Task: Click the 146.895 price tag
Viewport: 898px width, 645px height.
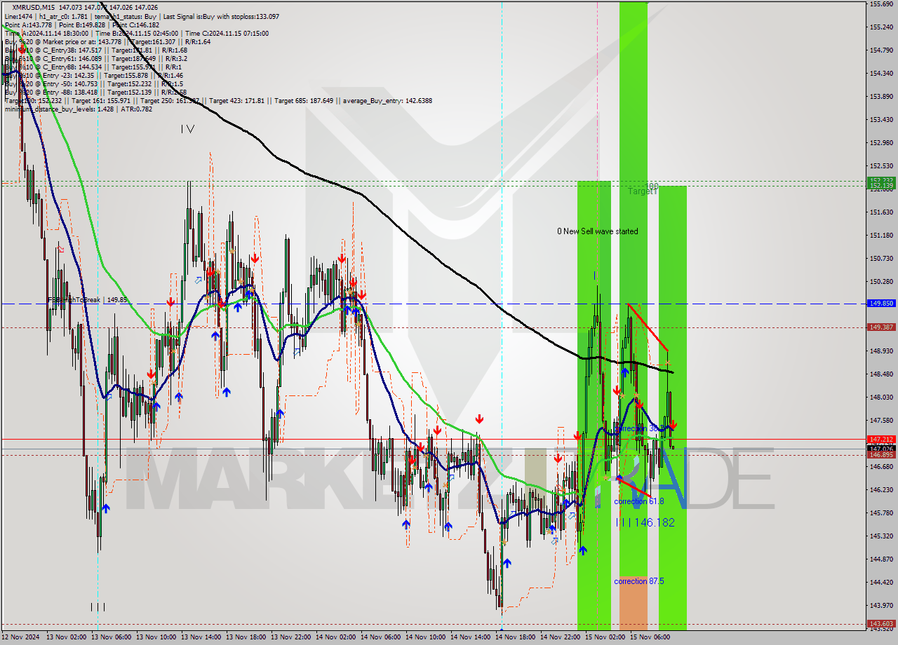Action: click(881, 455)
